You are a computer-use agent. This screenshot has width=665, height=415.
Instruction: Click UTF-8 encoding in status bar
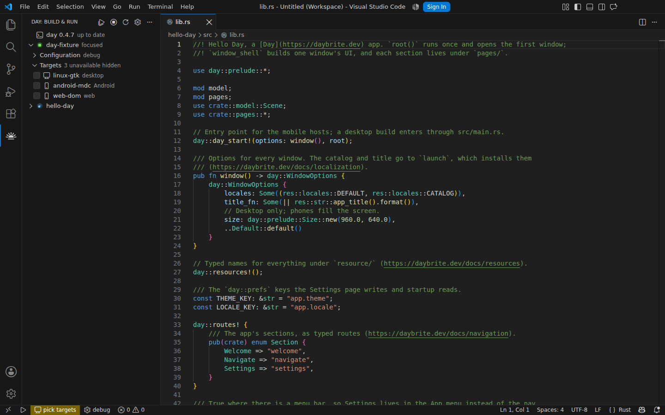[579, 410]
